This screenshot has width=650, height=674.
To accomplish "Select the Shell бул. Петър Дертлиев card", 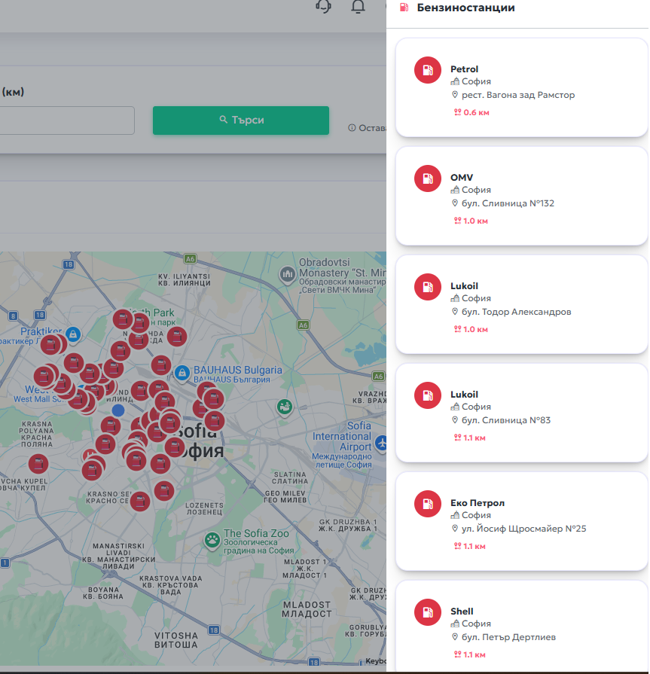I will [x=521, y=626].
